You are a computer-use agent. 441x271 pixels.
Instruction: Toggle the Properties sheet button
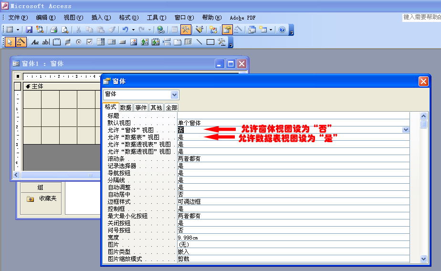pyautogui.click(x=227, y=30)
